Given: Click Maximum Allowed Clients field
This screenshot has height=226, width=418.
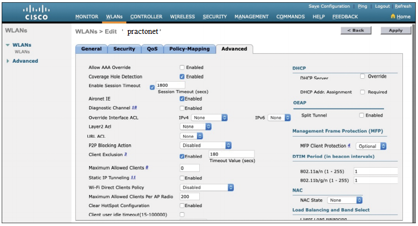Looking at the screenshot, I should pos(190,168).
